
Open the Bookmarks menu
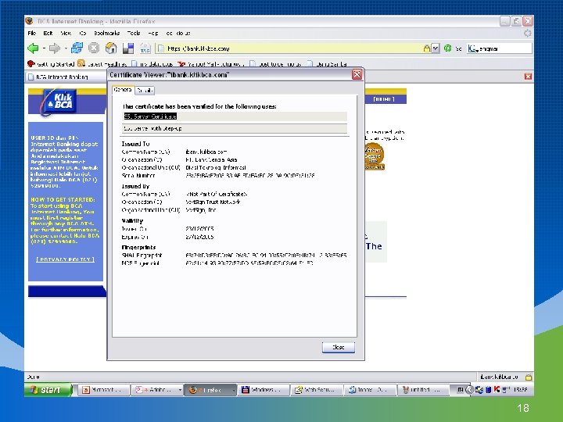[106, 33]
